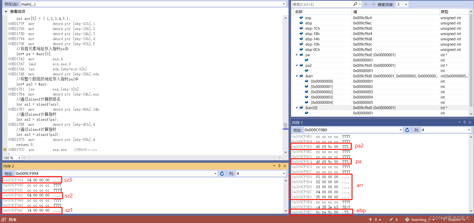This screenshot has height=223, width=474.
Task: Click the instruction line at 00ED17B4
Action: pos(53,94)
